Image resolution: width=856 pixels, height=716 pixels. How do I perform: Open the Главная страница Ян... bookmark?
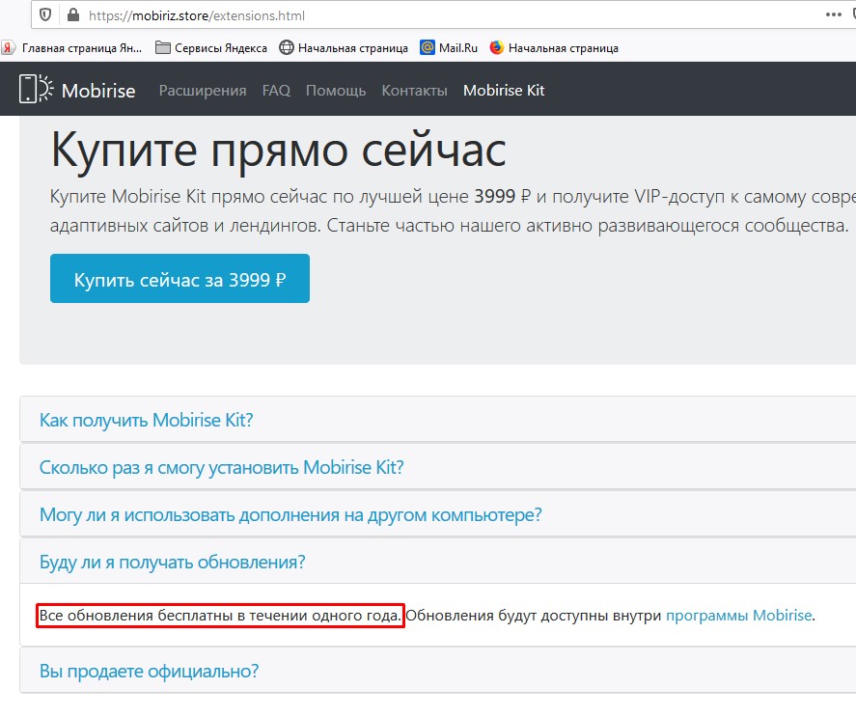[71, 48]
